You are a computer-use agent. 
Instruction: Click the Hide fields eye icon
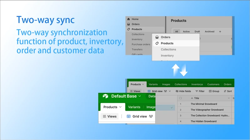click(x=177, y=91)
